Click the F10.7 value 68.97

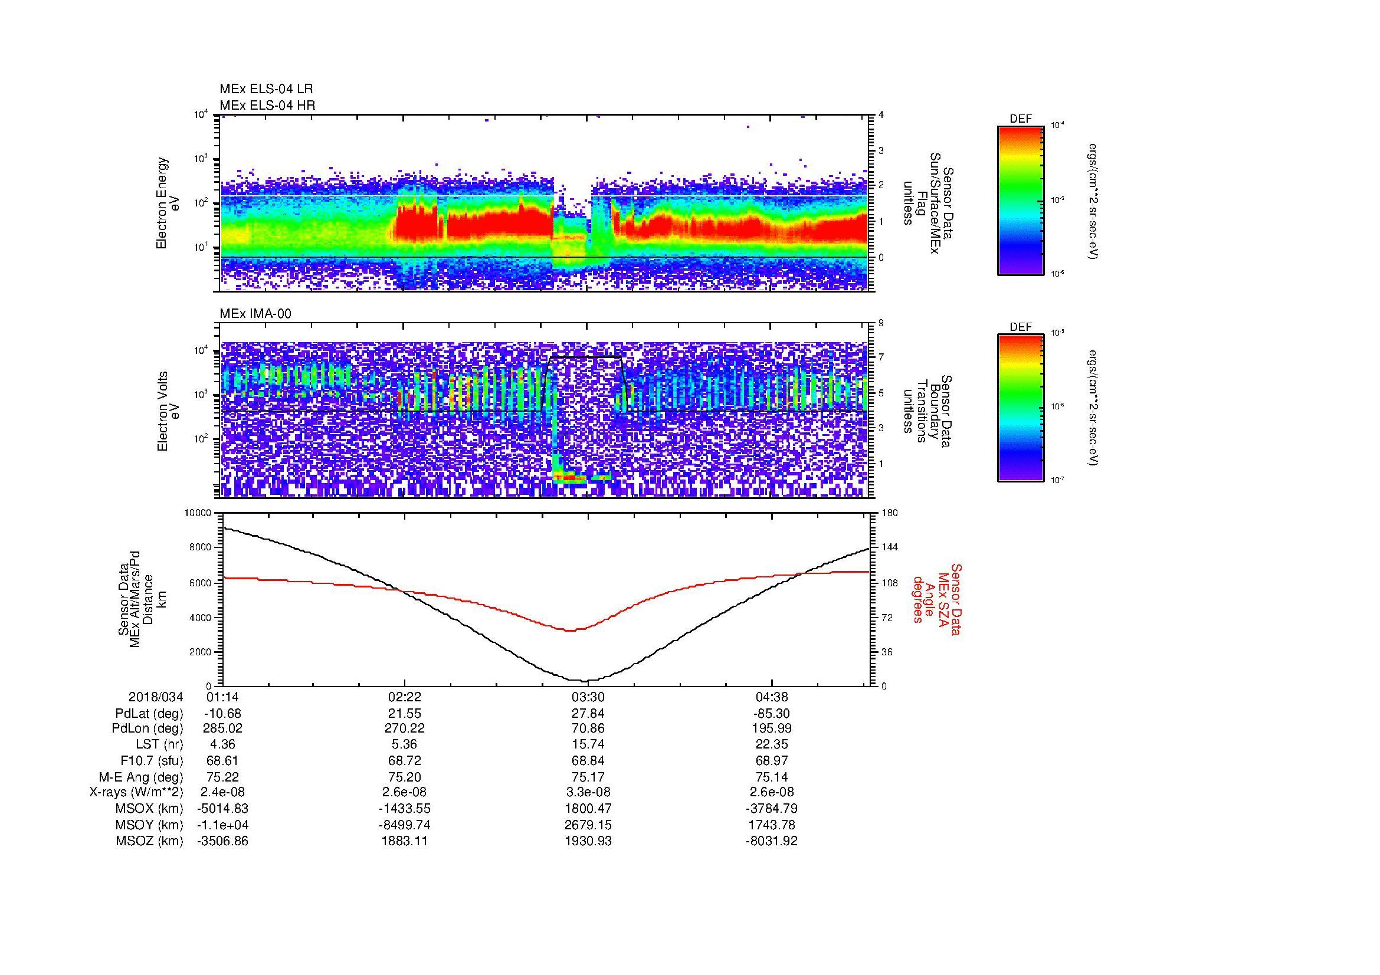tap(771, 760)
